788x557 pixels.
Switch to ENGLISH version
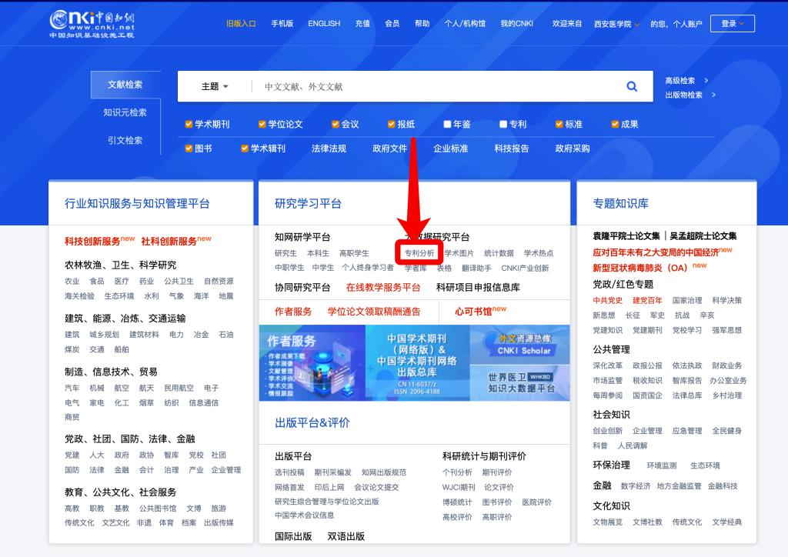click(324, 24)
